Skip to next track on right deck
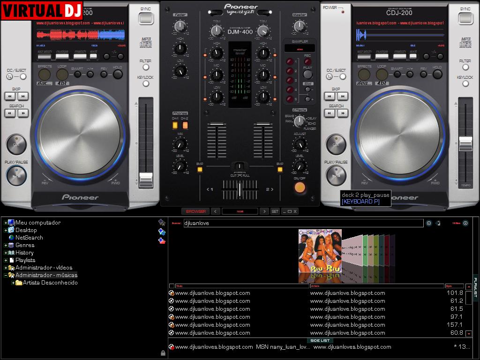The width and height of the screenshot is (480, 360). coord(343,96)
